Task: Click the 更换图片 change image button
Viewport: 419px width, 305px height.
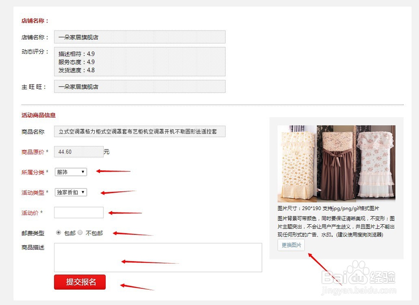Action: (291, 245)
